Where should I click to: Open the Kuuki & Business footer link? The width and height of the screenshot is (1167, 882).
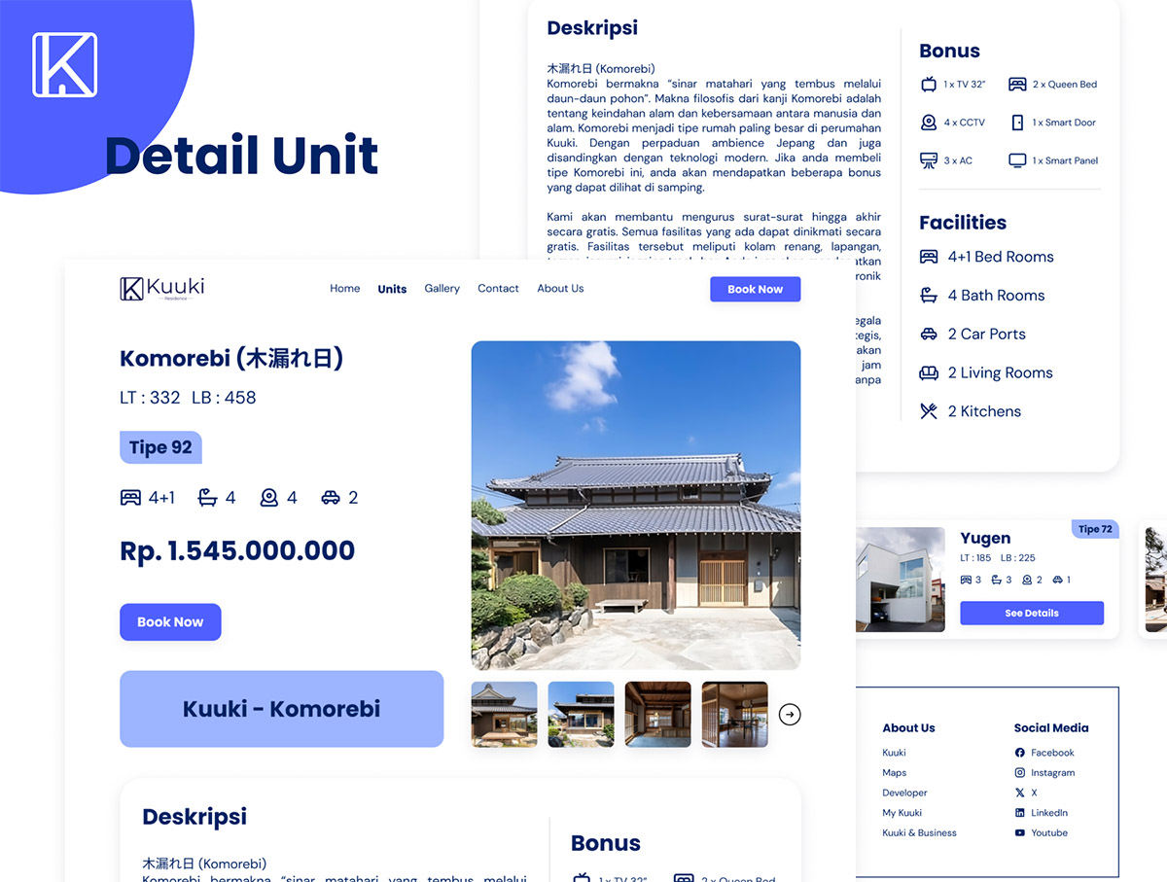point(919,833)
